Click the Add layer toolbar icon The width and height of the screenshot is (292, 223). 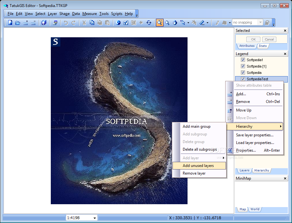[26, 23]
